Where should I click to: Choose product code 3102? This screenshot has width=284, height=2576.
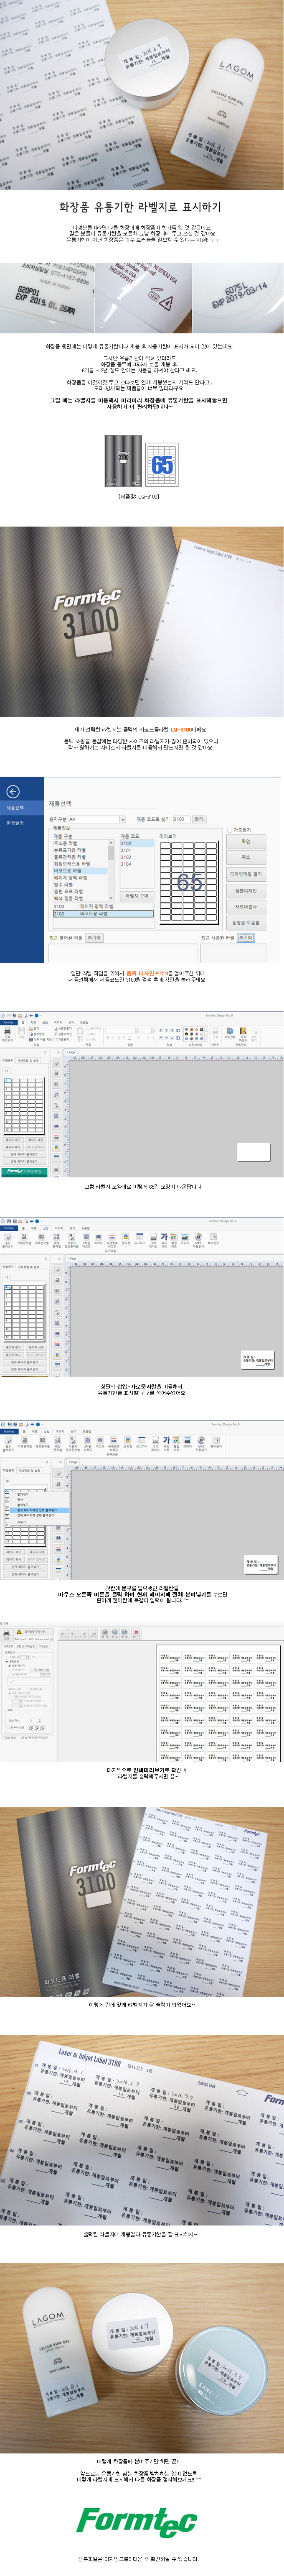136,856
